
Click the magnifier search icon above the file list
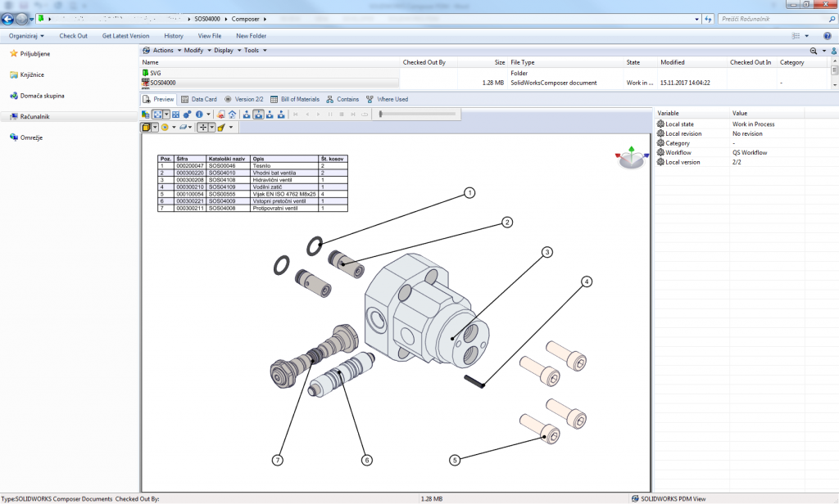(814, 51)
